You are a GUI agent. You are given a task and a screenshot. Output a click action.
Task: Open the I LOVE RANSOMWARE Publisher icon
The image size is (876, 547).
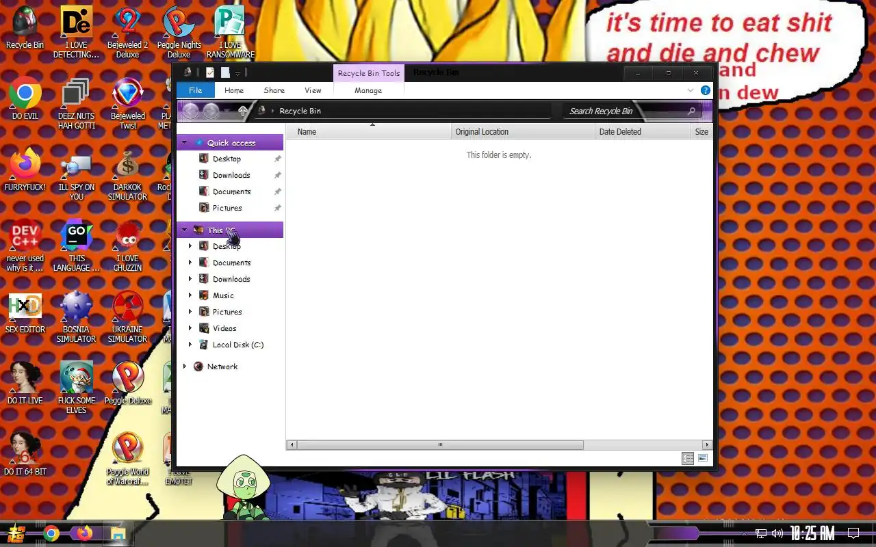[x=230, y=31]
